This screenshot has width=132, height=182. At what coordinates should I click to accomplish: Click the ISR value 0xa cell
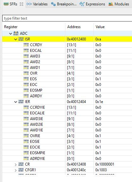pos(98,39)
